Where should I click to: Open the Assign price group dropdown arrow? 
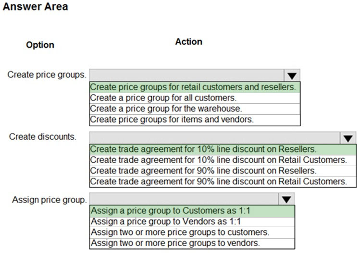tap(286, 199)
